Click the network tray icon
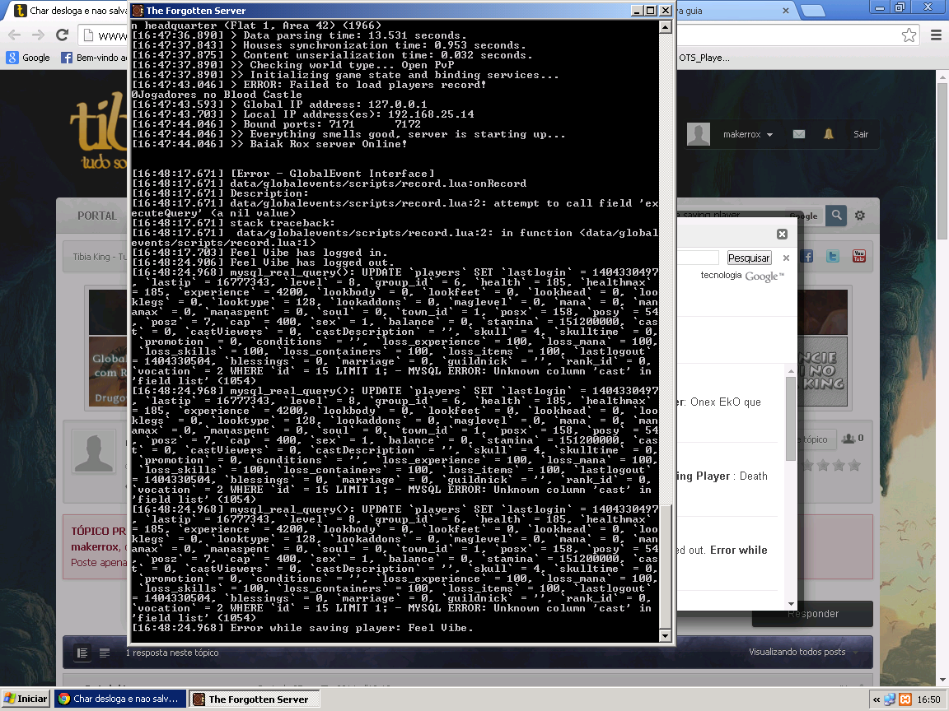This screenshot has height=711, width=949. [890, 699]
